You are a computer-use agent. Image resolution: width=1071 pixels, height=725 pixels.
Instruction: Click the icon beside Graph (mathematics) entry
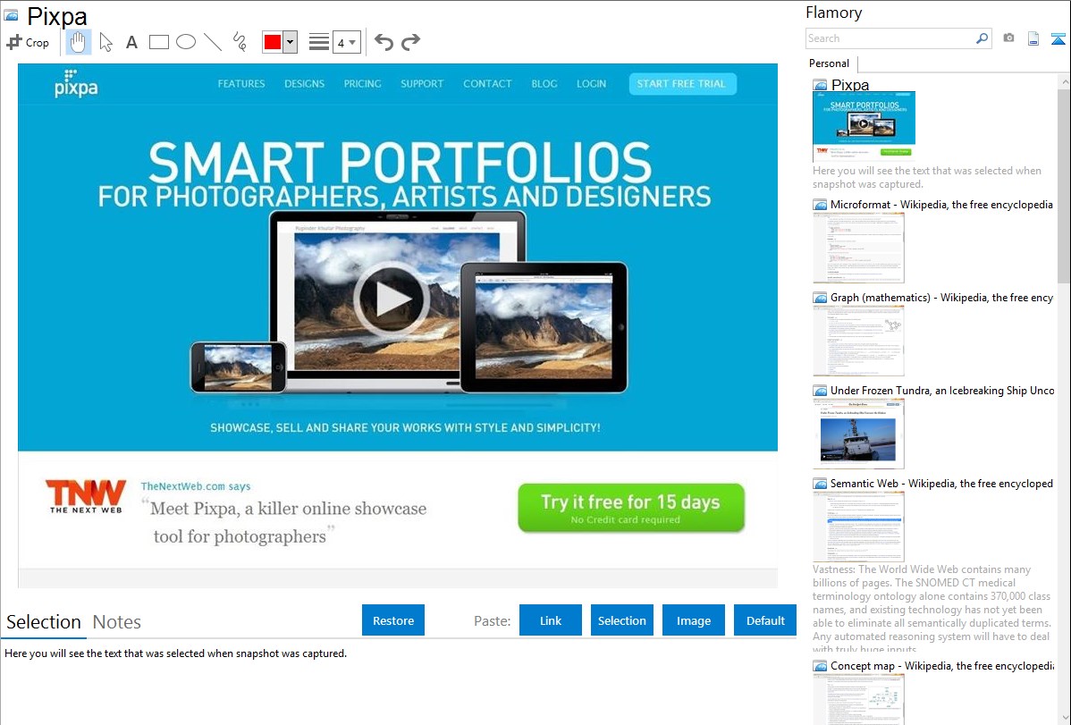pos(820,298)
